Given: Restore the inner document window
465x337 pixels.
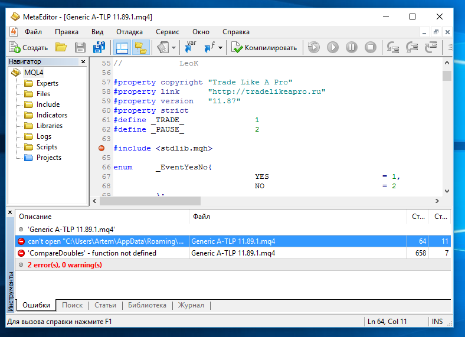Looking at the screenshot, I should [x=436, y=32].
